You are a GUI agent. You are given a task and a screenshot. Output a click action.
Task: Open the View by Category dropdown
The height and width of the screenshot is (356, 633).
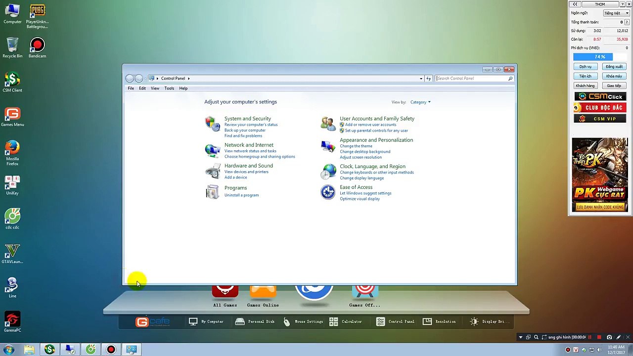coord(420,102)
